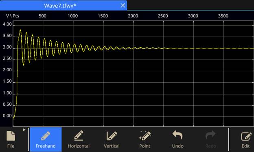Select the Freehand drawing tool

point(46,139)
